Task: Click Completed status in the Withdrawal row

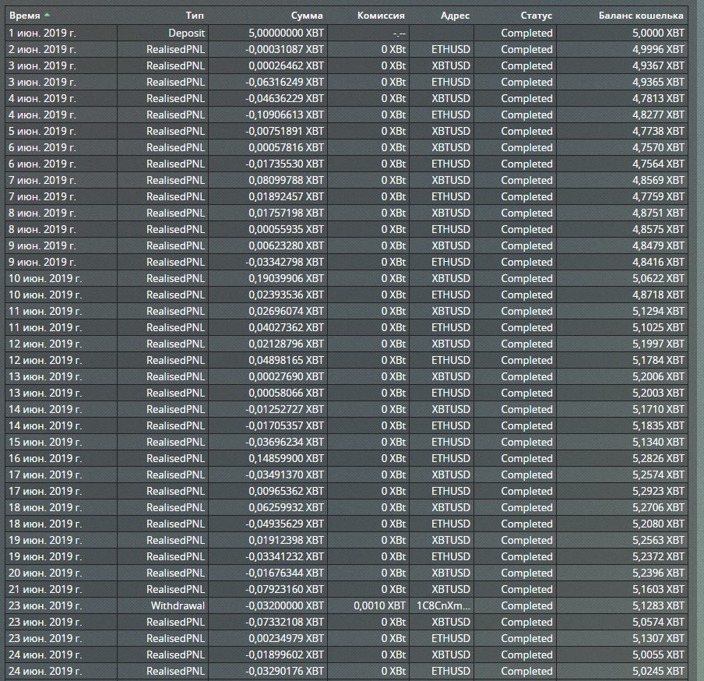Action: point(526,605)
